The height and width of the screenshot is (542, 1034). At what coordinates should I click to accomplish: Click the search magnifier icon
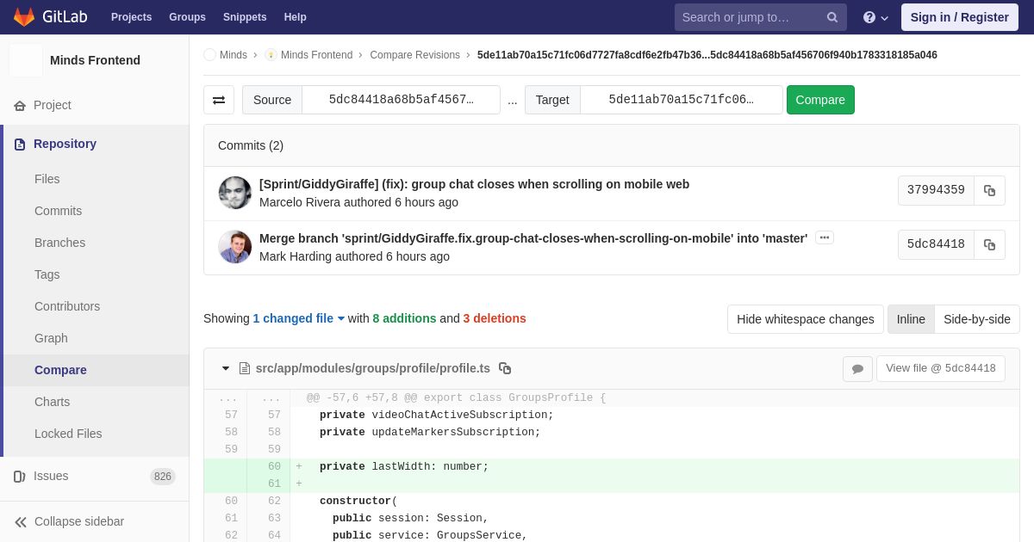click(832, 17)
